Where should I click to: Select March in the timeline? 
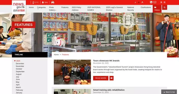pos(18,87)
